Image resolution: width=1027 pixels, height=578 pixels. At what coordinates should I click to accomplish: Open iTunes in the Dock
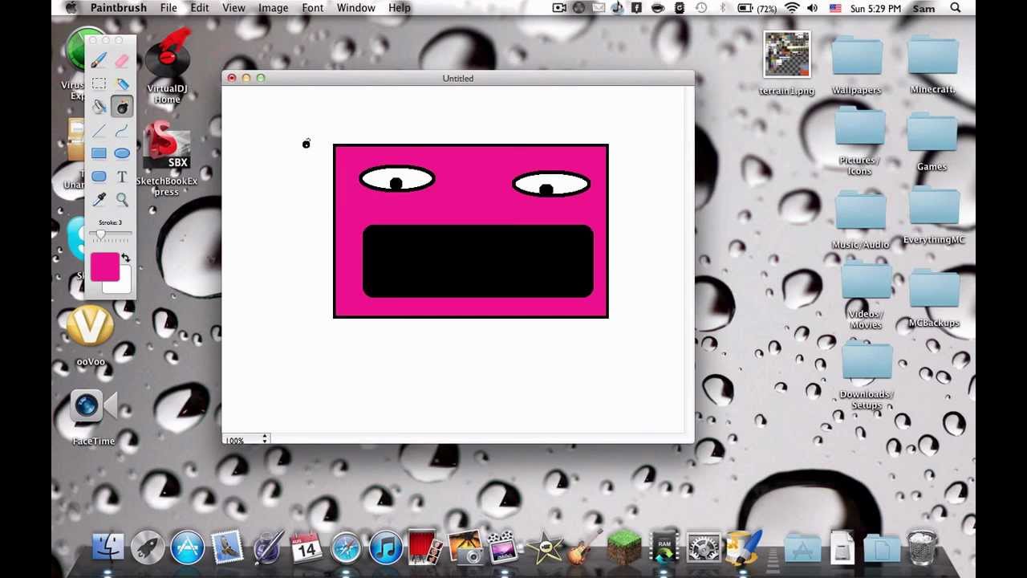click(386, 548)
